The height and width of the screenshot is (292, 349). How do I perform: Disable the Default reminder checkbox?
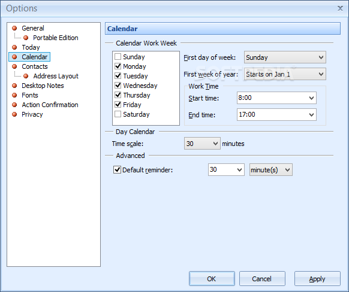pyautogui.click(x=117, y=170)
